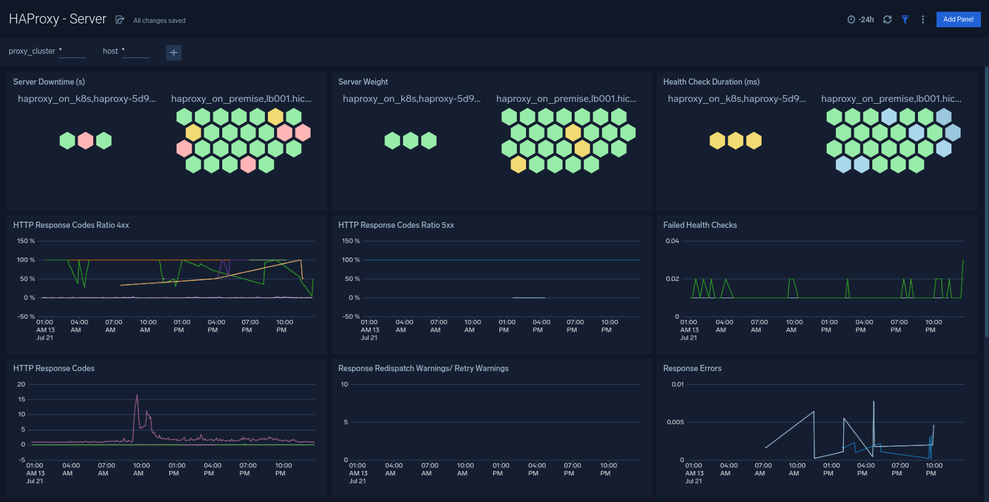Viewport: 989px width, 502px height.
Task: Open the -24h time range picker
Action: click(x=861, y=20)
